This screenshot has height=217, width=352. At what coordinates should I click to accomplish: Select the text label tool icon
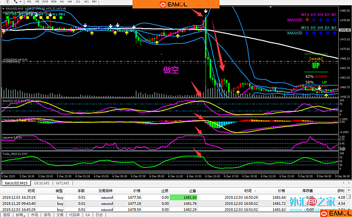tap(7, 1)
